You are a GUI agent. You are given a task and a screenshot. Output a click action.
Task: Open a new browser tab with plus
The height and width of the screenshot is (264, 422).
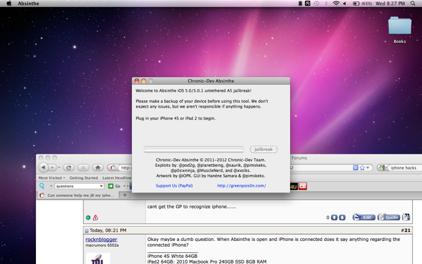[x=125, y=195]
